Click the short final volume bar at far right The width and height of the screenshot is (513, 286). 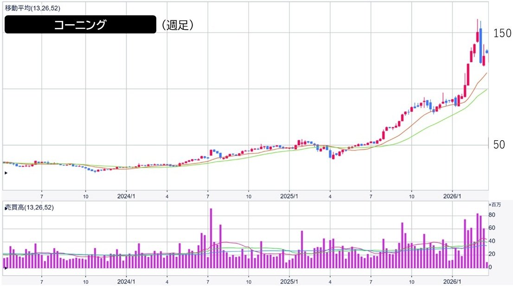487,265
